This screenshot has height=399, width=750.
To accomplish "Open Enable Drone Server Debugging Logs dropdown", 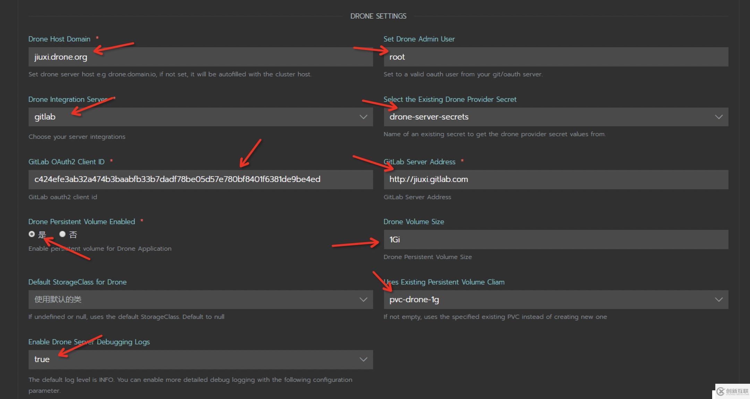I will click(201, 359).
